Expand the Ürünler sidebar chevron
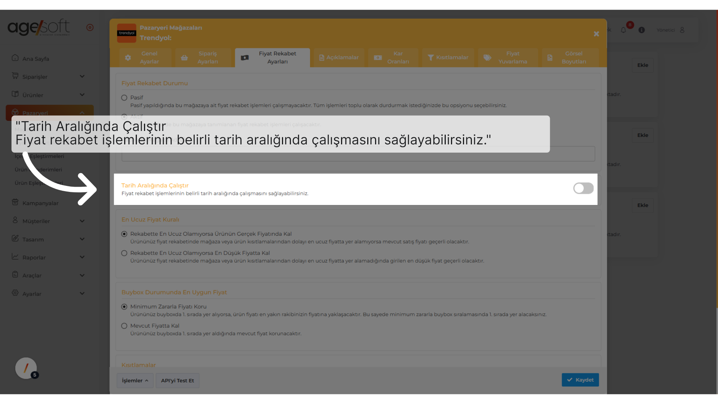This screenshot has width=718, height=404. coord(82,95)
